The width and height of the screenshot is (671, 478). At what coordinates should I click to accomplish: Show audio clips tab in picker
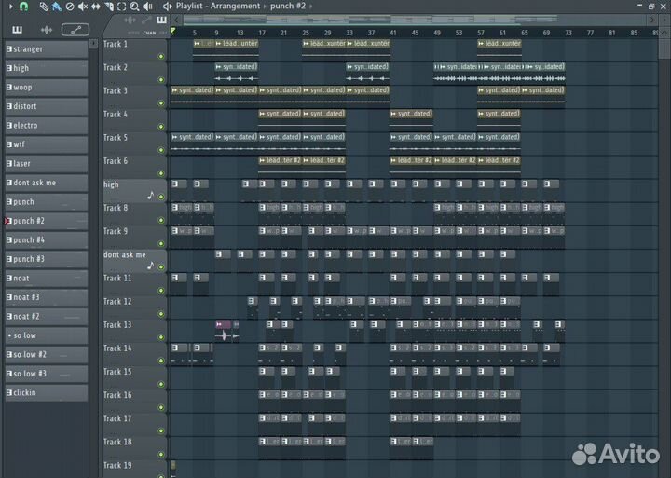pyautogui.click(x=48, y=30)
